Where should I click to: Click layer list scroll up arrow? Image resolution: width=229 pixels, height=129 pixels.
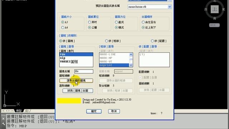(131, 54)
